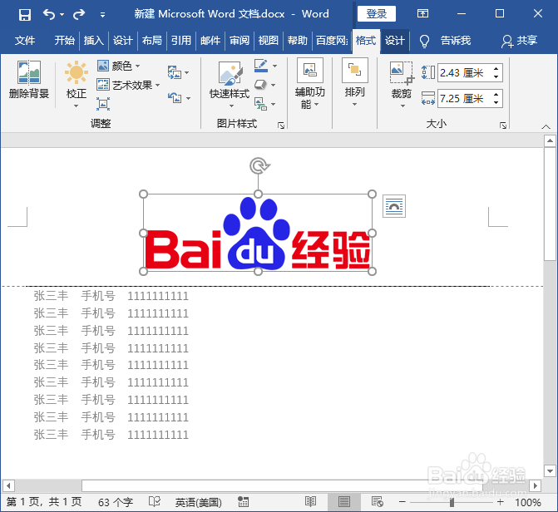Click the zoom slider handle
The width and height of the screenshot is (558, 512).
point(452,502)
